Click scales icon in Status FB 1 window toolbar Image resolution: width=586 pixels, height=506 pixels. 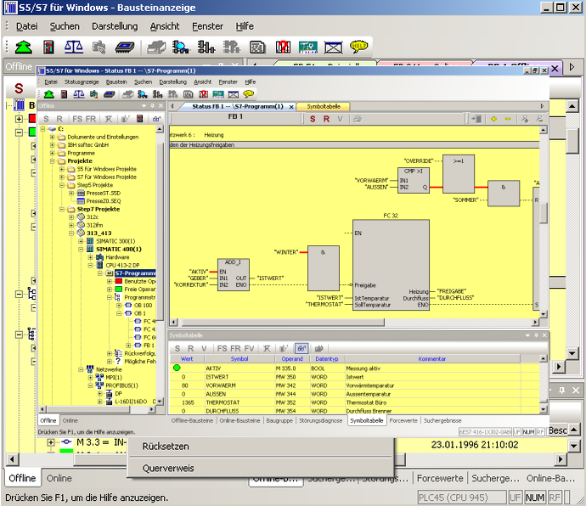78,94
